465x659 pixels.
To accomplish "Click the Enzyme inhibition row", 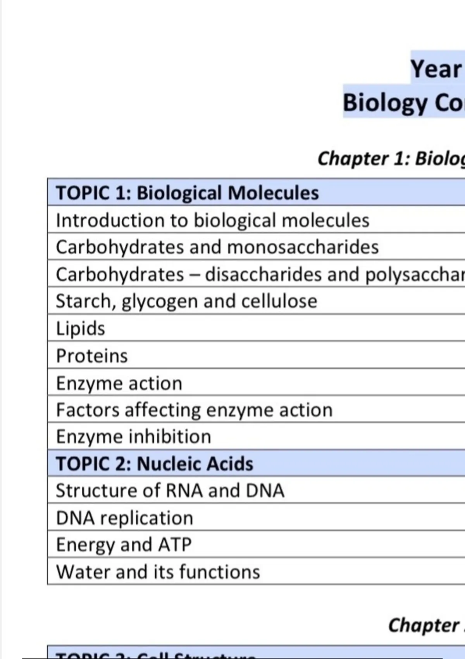I will 134,436.
